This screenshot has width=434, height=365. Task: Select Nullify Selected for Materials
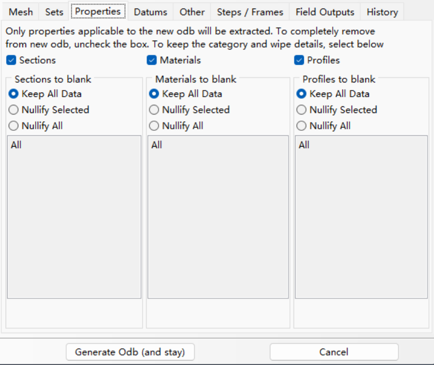tap(154, 110)
